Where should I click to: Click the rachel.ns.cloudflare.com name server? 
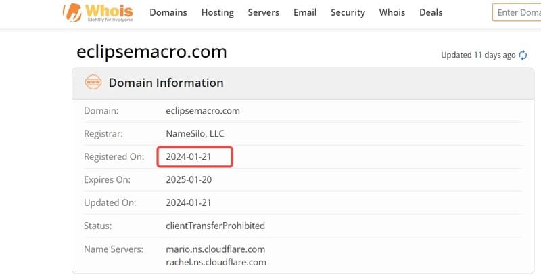point(216,262)
